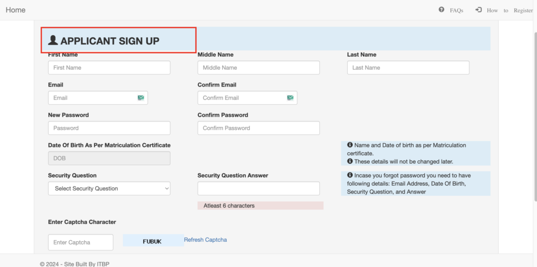This screenshot has height=267, width=537.
Task: Click the envelope icon in Confirm Email field
Action: (x=291, y=98)
